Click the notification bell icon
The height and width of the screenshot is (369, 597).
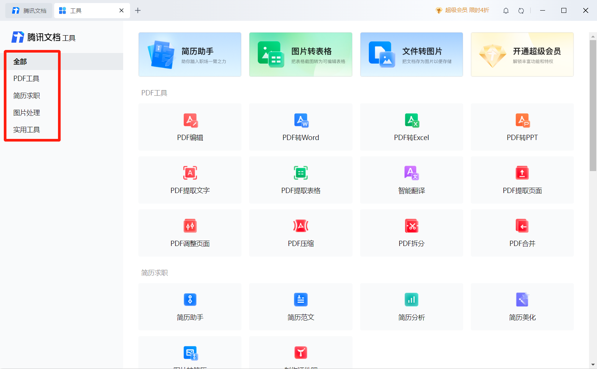(506, 11)
